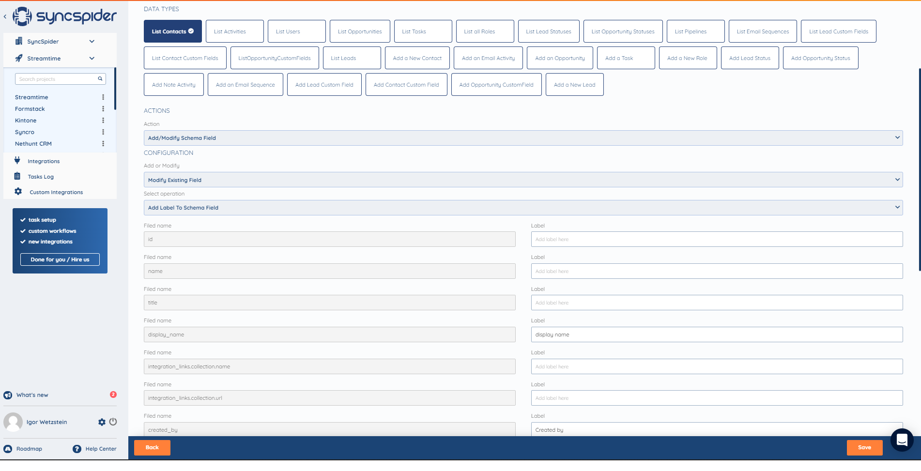The height and width of the screenshot is (471, 921).
Task: Open options menu for Streamtime project
Action: coord(103,97)
